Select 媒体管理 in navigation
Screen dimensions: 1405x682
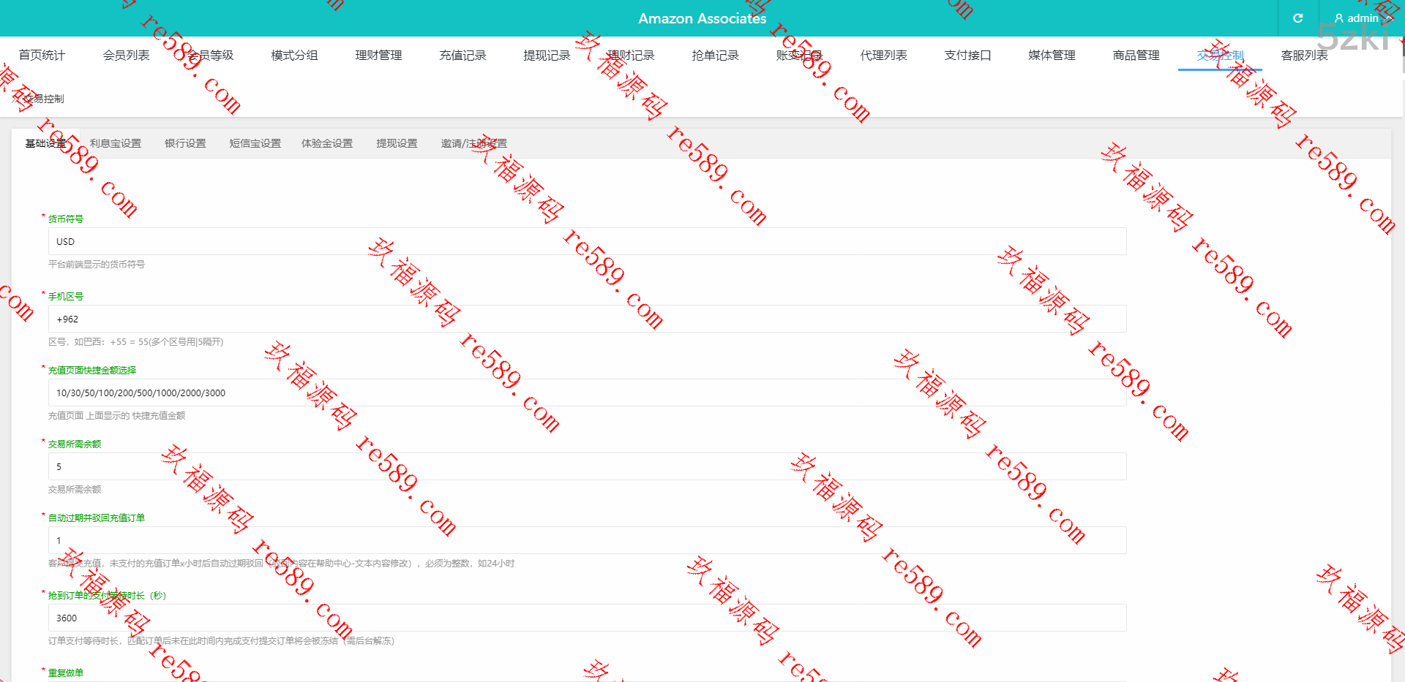1052,56
